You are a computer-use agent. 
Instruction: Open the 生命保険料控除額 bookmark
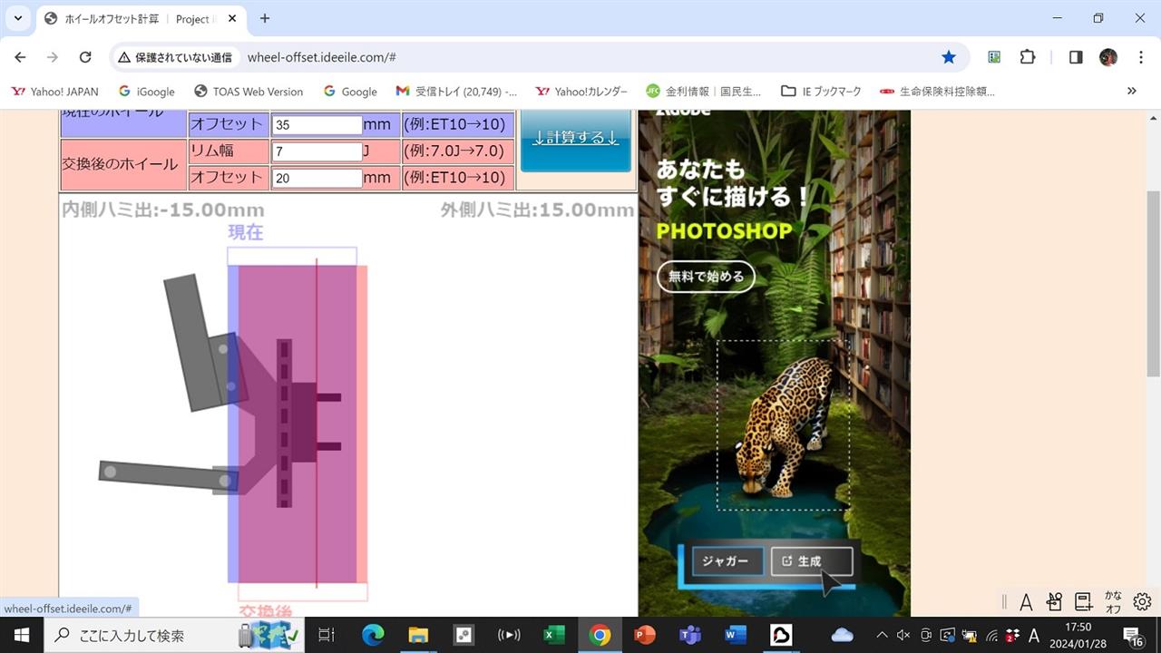pos(937,91)
